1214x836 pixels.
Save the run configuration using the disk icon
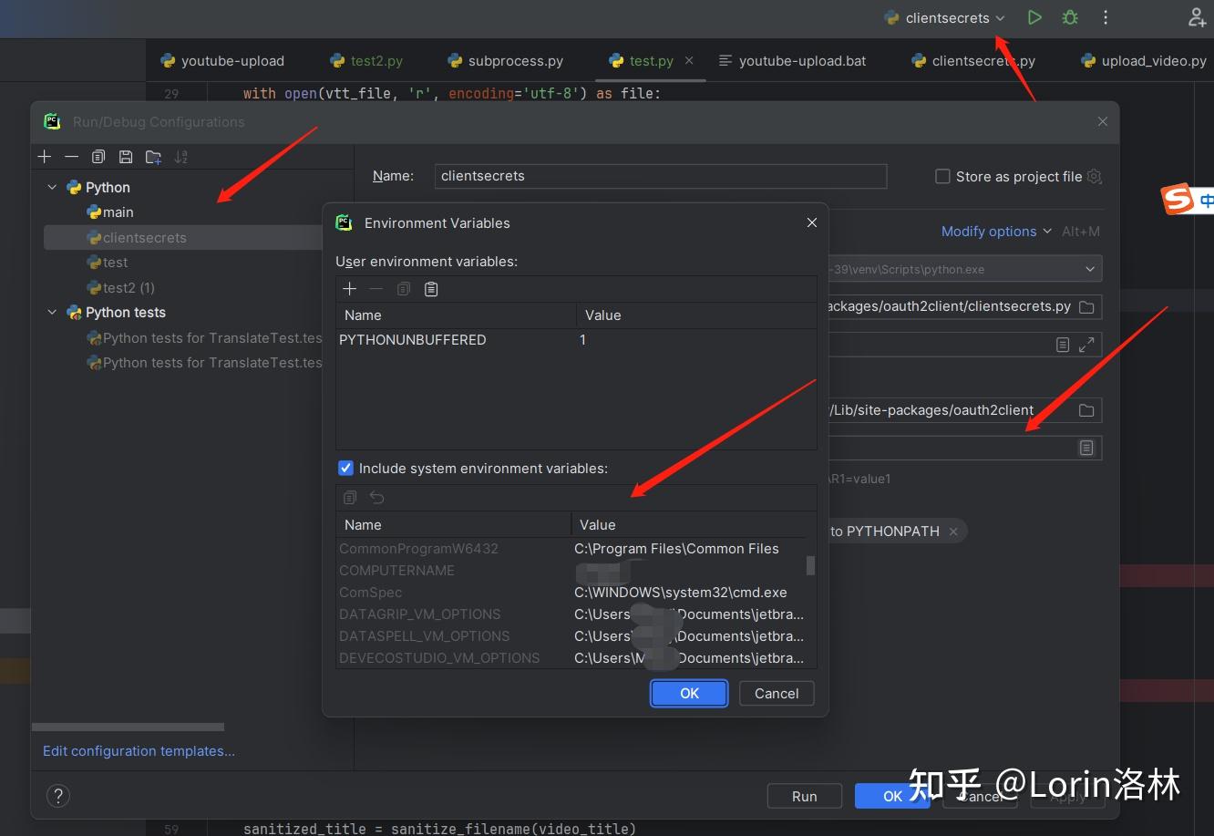point(126,157)
